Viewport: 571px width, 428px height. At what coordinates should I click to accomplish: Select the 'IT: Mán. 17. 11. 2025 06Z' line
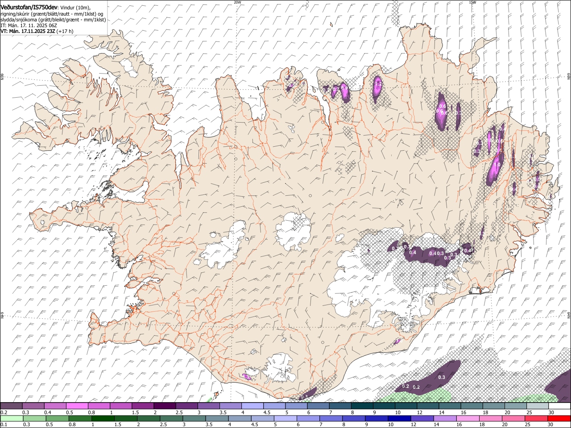tap(29, 25)
